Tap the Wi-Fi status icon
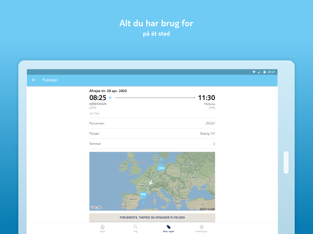 254,72
